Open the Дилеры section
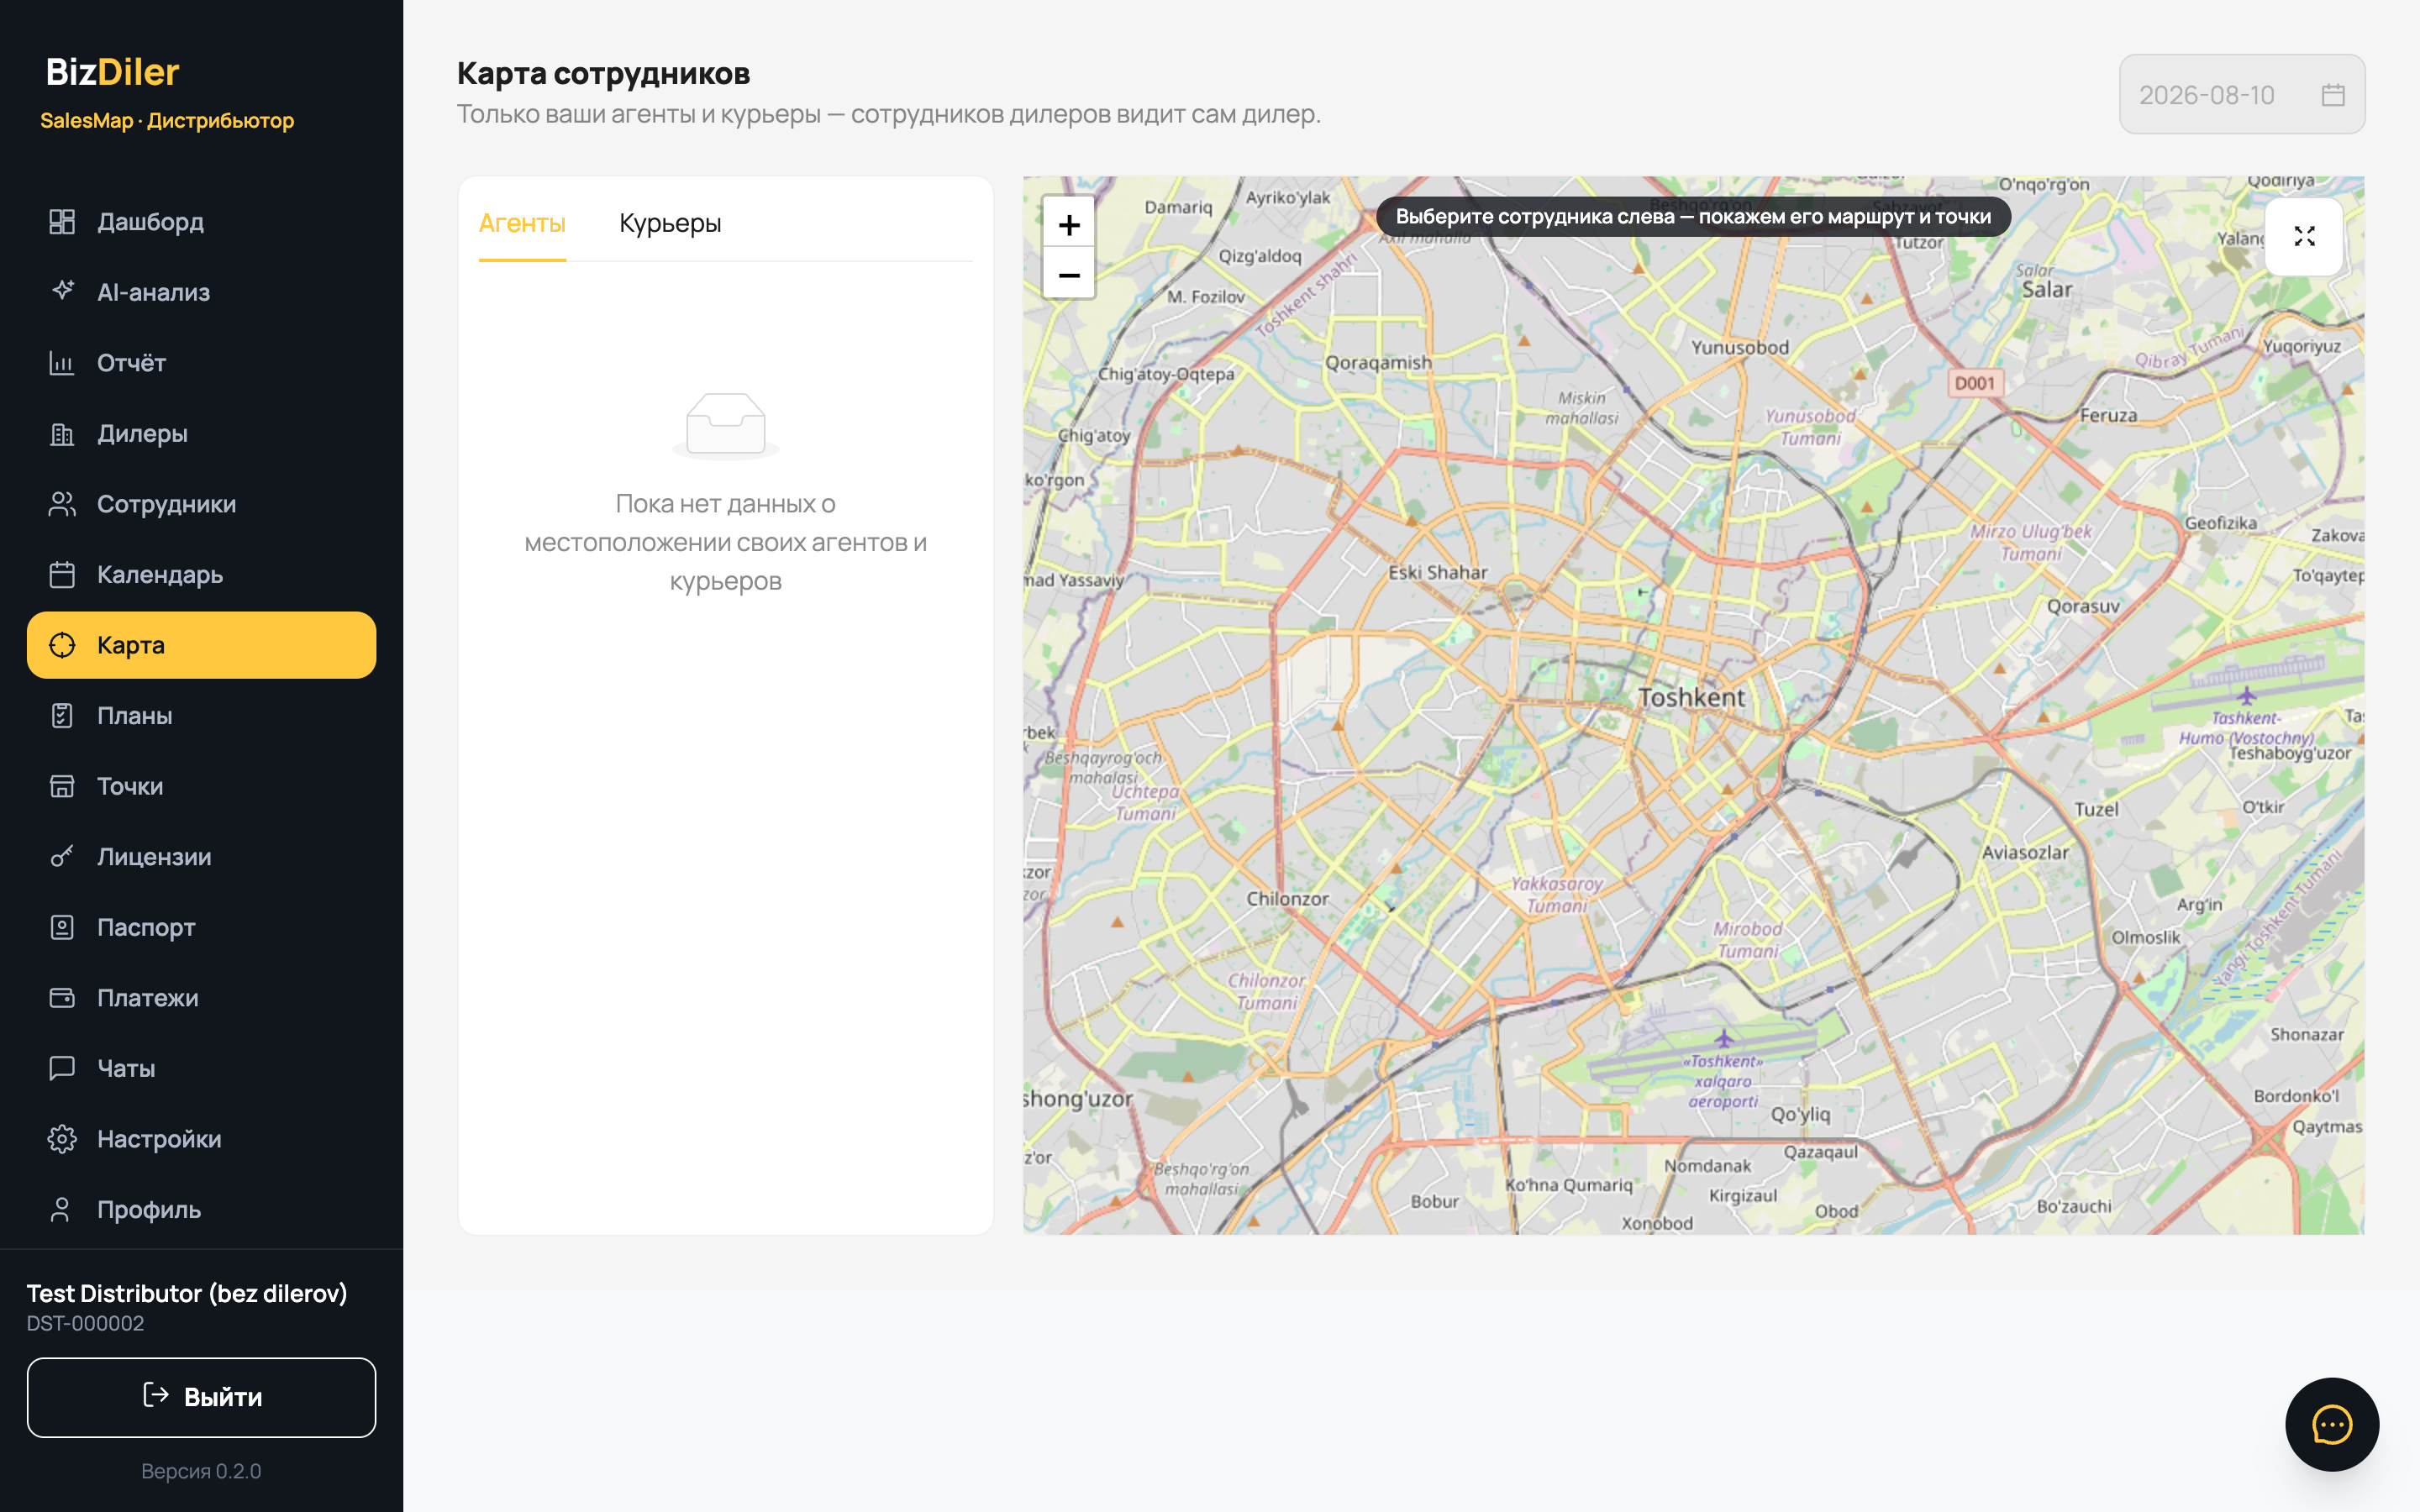 click(202, 434)
